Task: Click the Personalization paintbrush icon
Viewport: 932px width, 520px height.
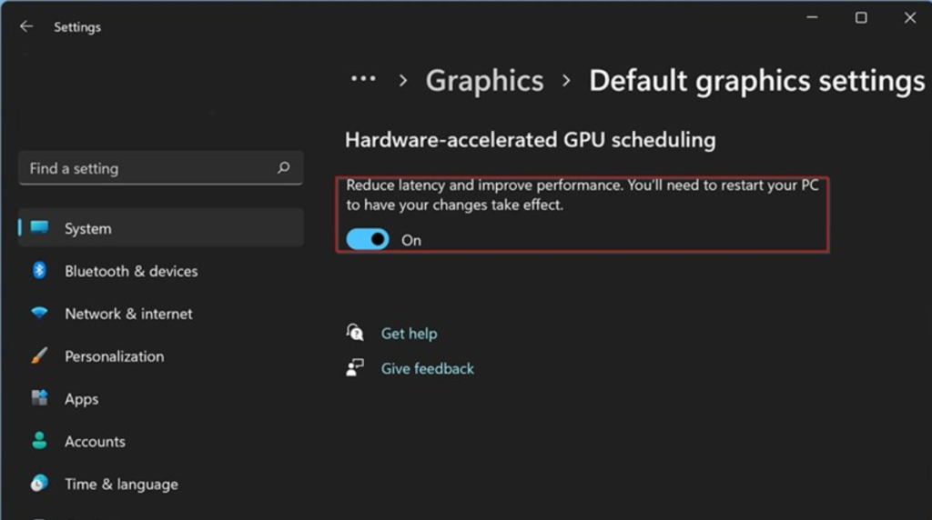Action: (x=39, y=355)
